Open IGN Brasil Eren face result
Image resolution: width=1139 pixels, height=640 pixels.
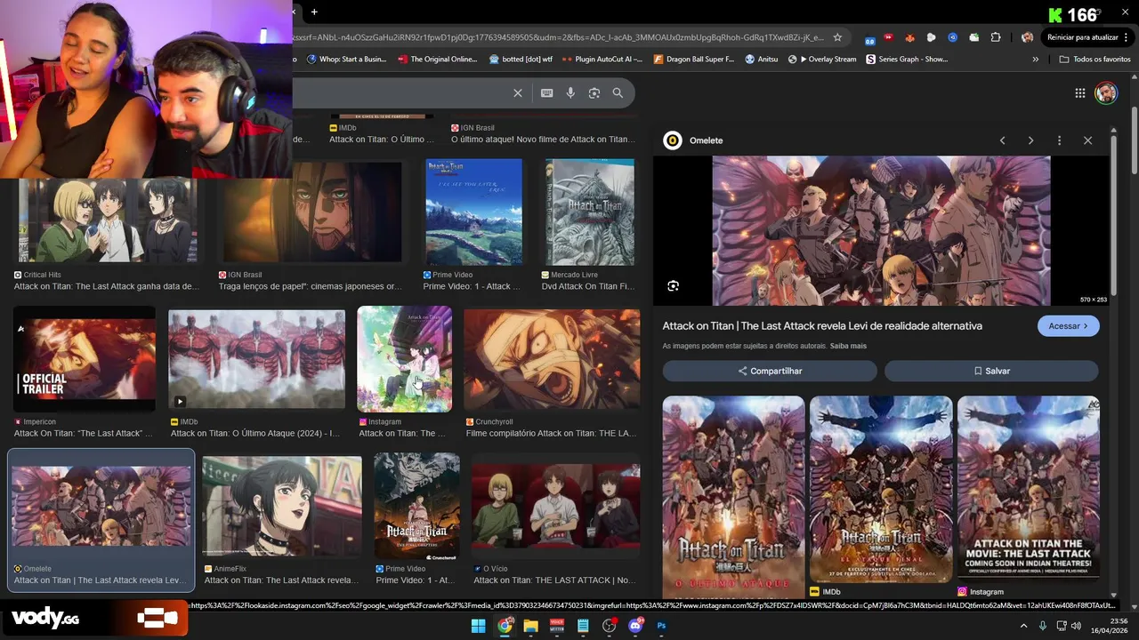click(x=311, y=212)
